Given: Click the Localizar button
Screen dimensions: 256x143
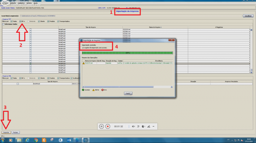Looking at the screenshot, I should pos(248,16).
